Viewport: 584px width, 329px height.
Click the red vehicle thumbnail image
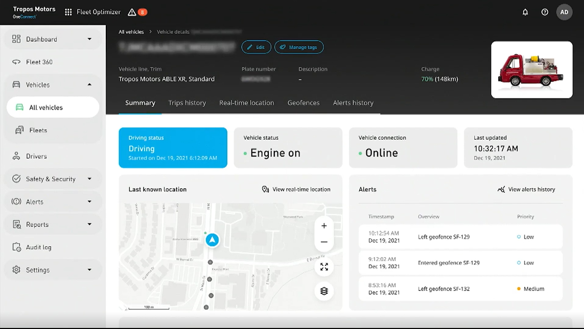tap(532, 70)
